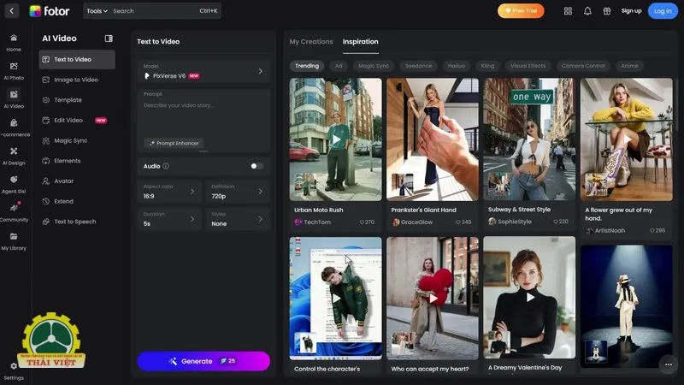Click the Audio info icon
This screenshot has width=684, height=385.
tap(166, 166)
